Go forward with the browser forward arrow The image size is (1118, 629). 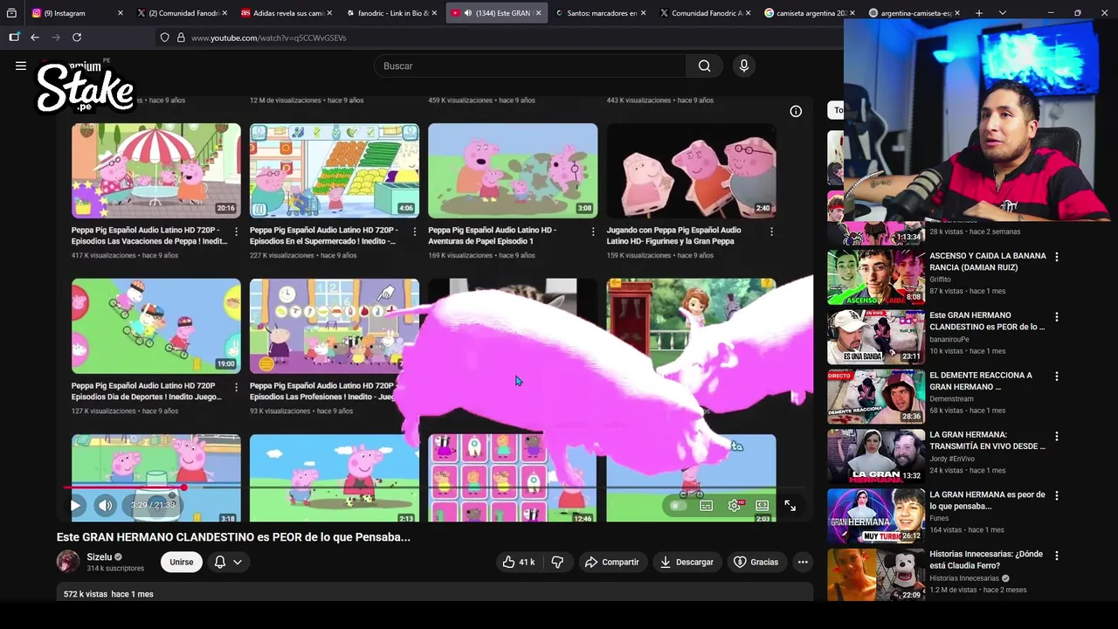(56, 38)
